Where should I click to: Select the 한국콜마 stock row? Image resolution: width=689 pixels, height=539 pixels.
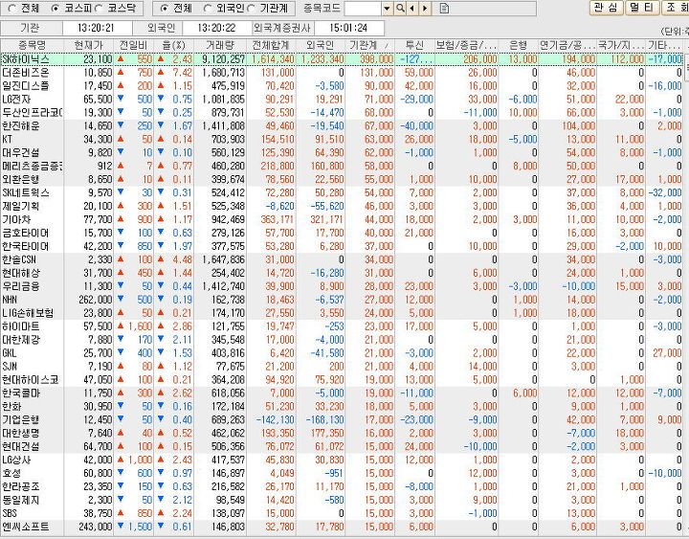click(x=342, y=393)
